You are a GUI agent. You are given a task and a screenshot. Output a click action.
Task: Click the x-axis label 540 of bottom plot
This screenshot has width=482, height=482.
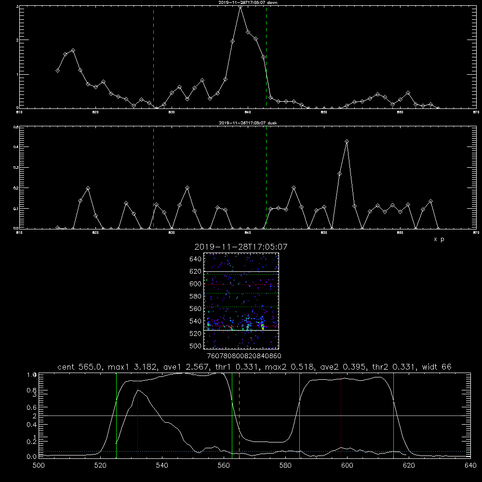click(162, 466)
